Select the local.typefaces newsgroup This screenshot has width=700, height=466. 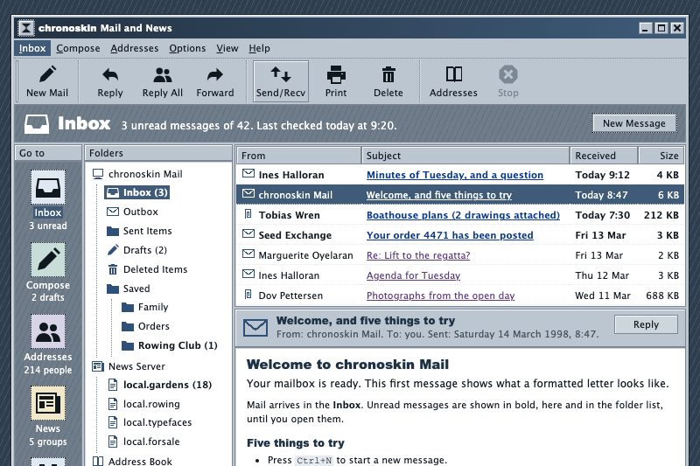(x=150, y=422)
